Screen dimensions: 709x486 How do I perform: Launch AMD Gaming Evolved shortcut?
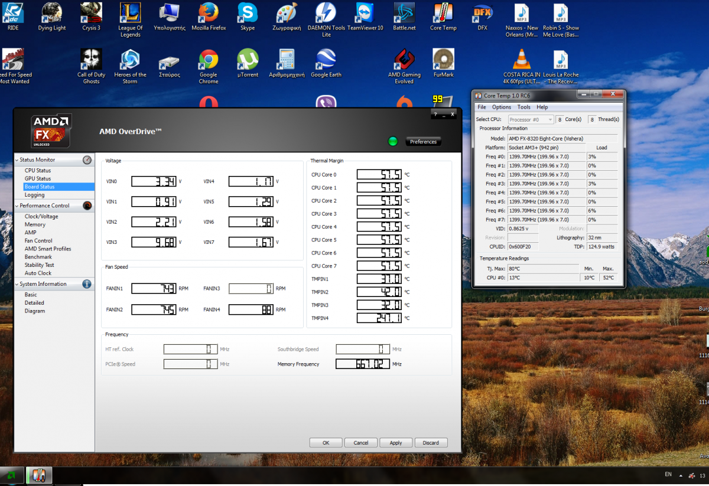(x=404, y=67)
